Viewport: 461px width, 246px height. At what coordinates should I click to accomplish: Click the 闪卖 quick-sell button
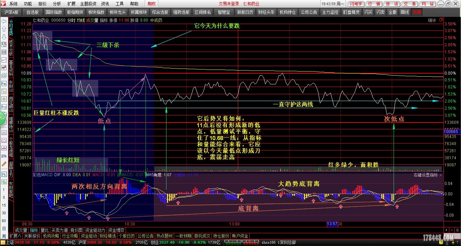(x=381, y=12)
